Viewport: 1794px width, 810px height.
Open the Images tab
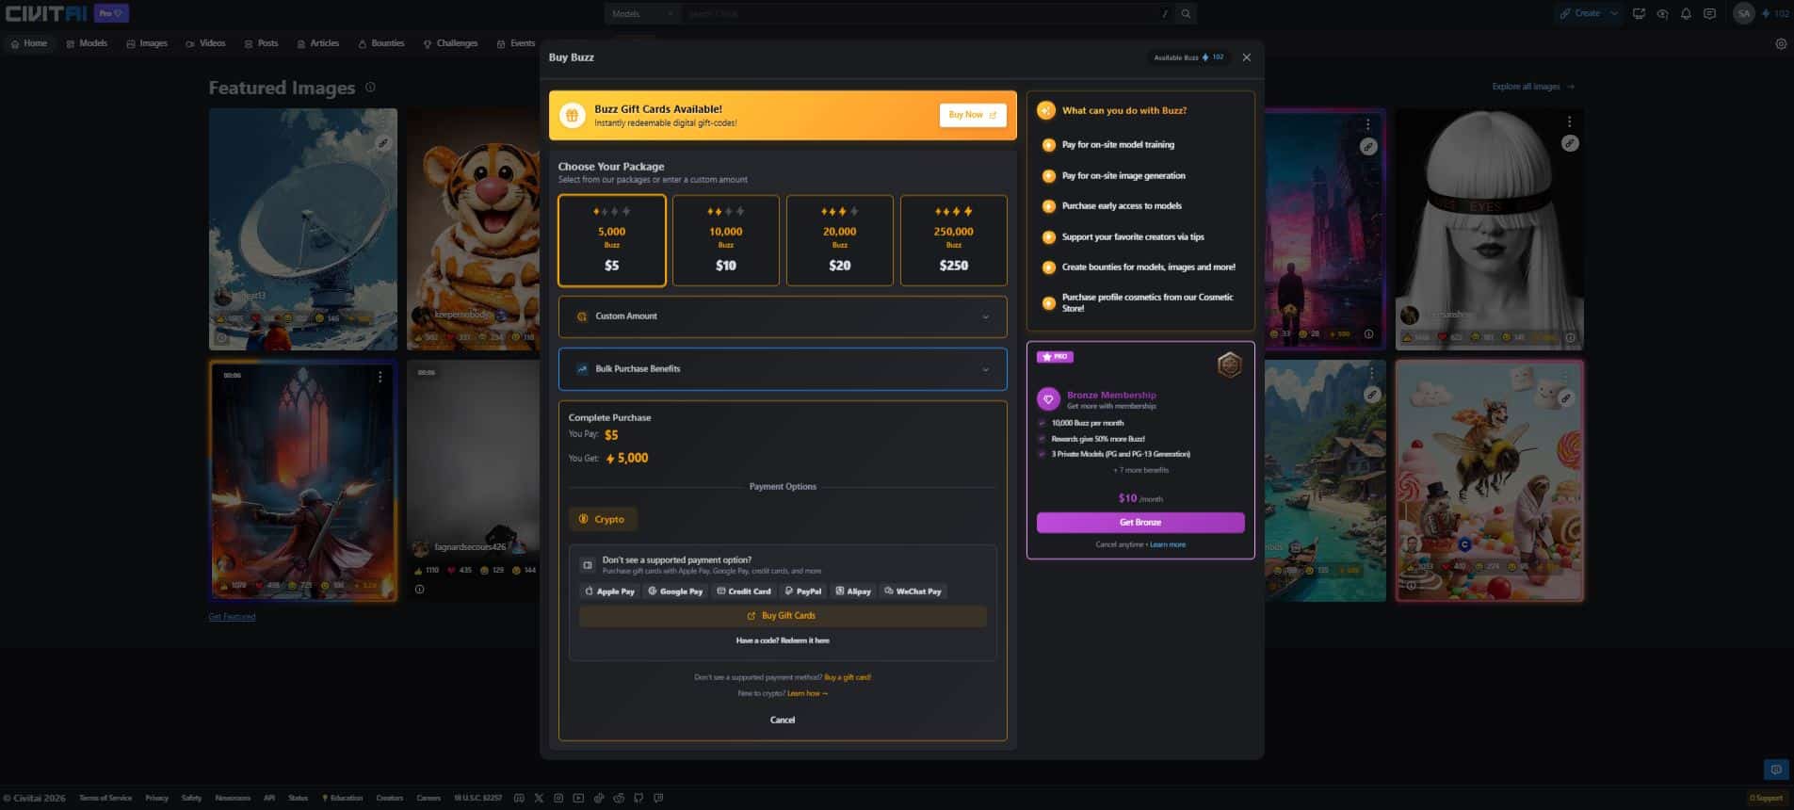pyautogui.click(x=147, y=43)
